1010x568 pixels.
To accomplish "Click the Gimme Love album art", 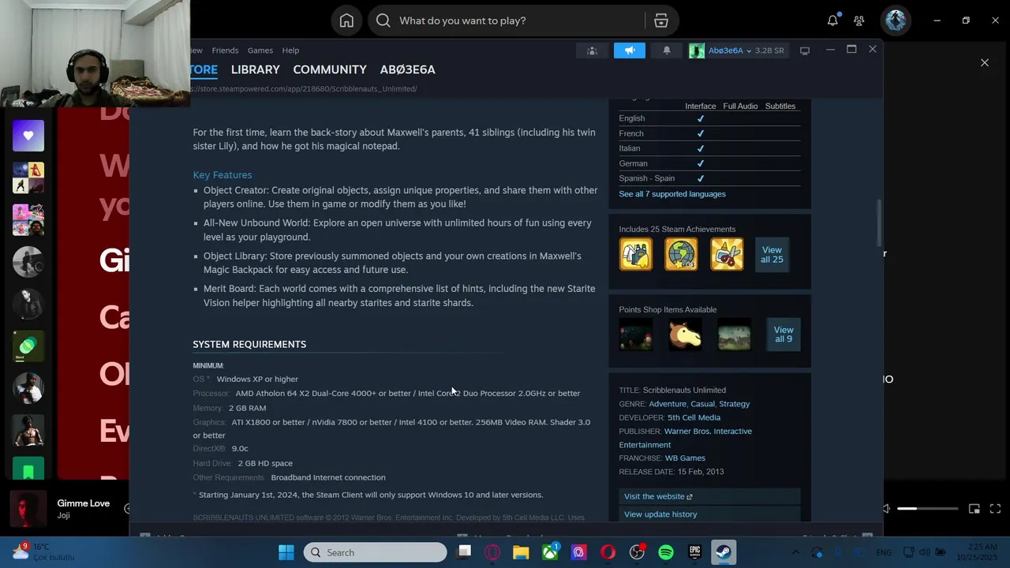I will point(28,510).
